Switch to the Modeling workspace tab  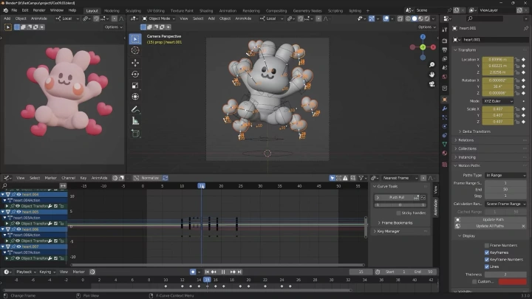coord(112,11)
